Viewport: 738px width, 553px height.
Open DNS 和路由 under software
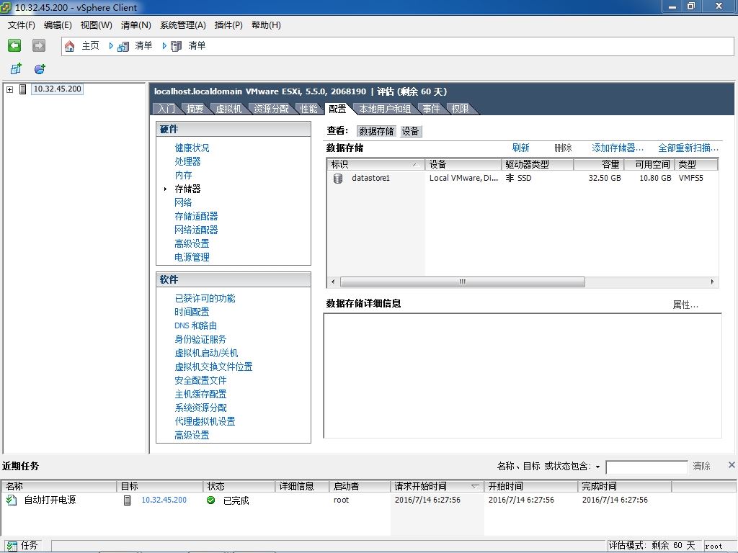coord(195,326)
